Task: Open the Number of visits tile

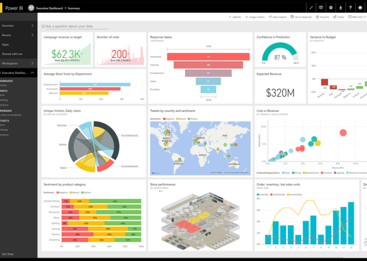Action: point(120,49)
